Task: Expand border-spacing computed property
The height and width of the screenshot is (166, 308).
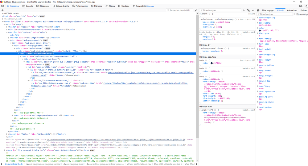Action: (x=258, y=17)
